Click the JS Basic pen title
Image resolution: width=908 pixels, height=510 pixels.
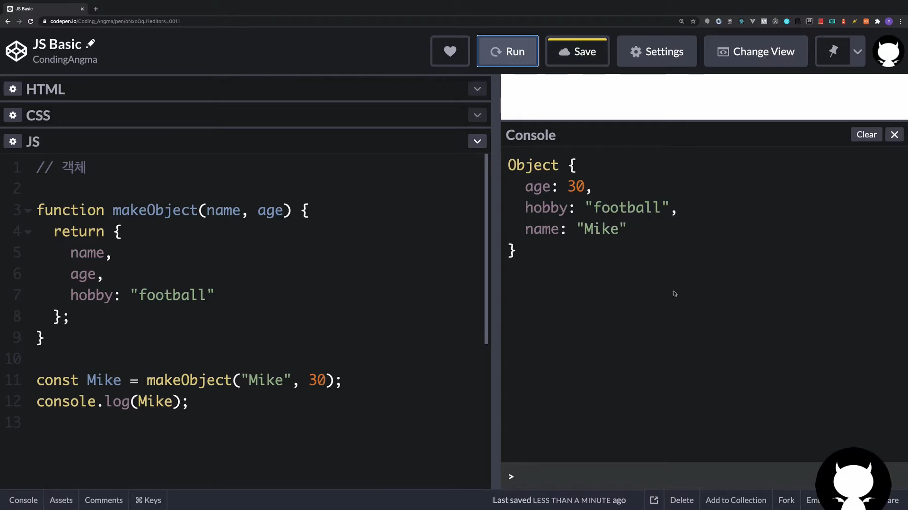(57, 44)
